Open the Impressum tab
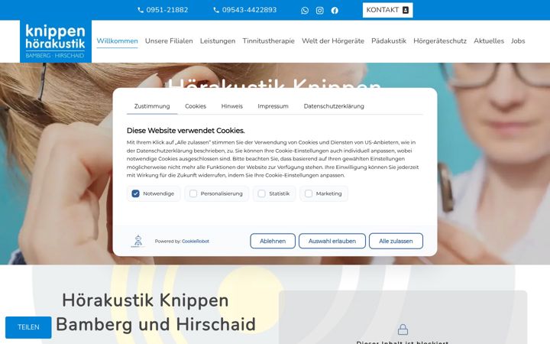The image size is (550, 344). pos(273,106)
